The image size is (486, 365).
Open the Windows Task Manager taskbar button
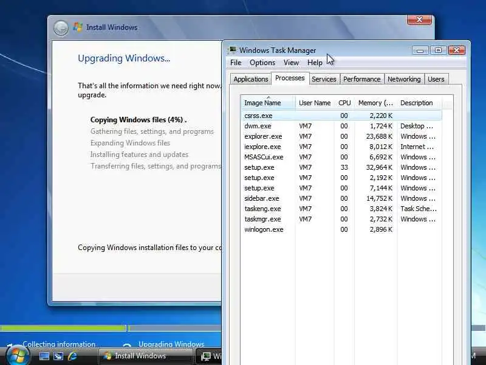click(209, 356)
